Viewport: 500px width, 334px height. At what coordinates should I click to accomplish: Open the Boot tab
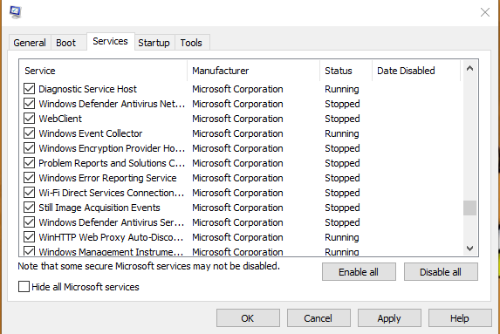coord(66,43)
